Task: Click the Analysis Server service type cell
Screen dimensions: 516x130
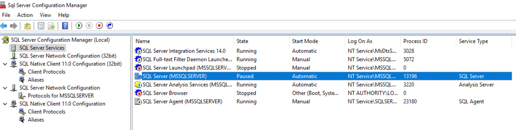Action: [476, 84]
